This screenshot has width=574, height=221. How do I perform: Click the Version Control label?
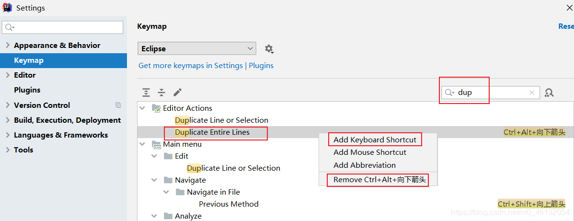pos(42,105)
